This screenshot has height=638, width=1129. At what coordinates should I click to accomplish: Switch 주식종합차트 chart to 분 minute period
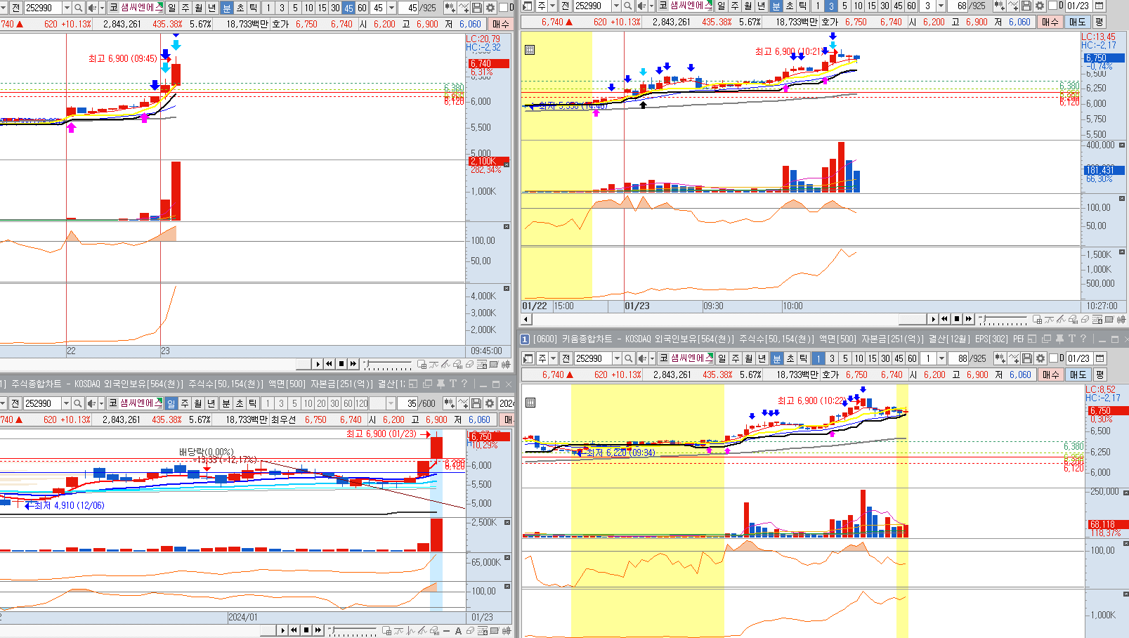coord(226,403)
